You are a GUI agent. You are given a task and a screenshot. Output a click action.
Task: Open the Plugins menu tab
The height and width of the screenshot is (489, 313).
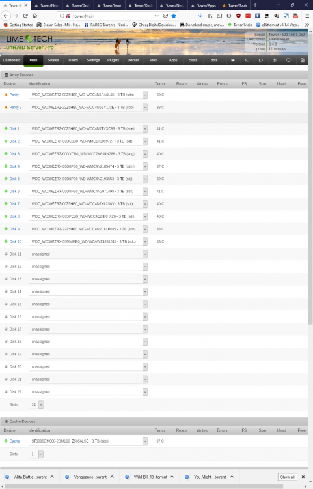tap(113, 60)
